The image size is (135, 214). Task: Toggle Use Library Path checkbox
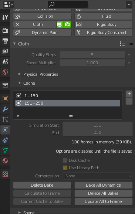pyautogui.click(x=65, y=168)
